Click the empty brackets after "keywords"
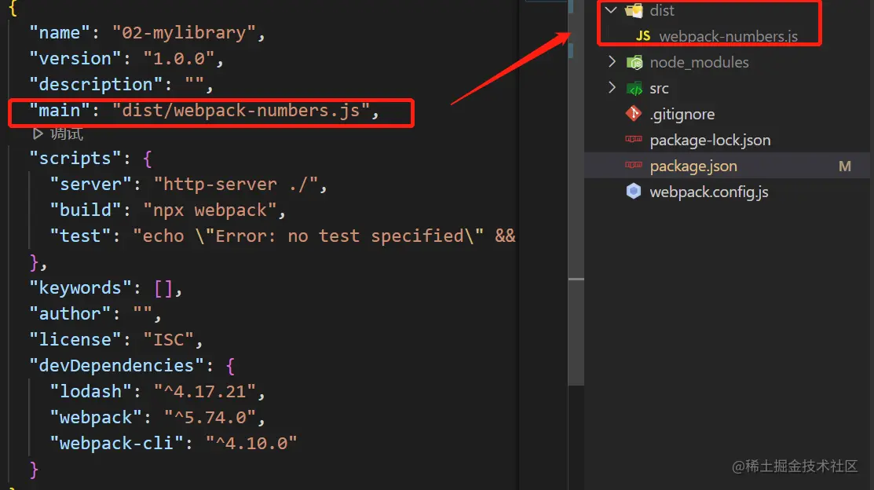The image size is (874, 490). (x=163, y=288)
